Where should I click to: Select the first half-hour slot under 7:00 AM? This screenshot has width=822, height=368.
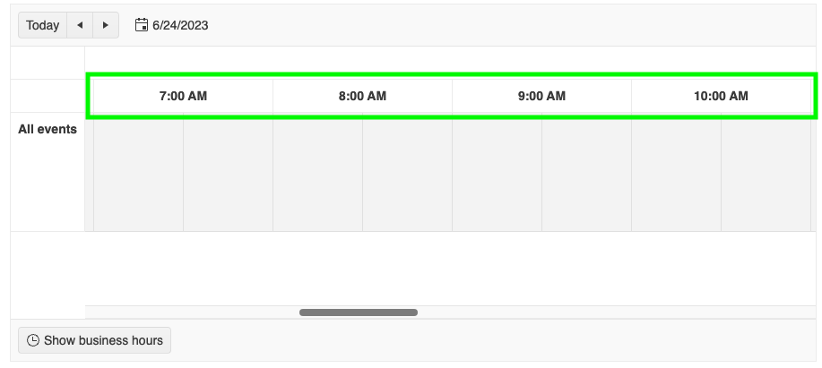pos(139,175)
